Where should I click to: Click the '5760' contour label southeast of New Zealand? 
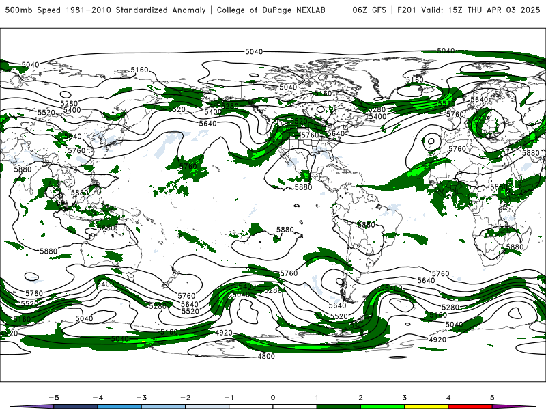click(x=186, y=296)
